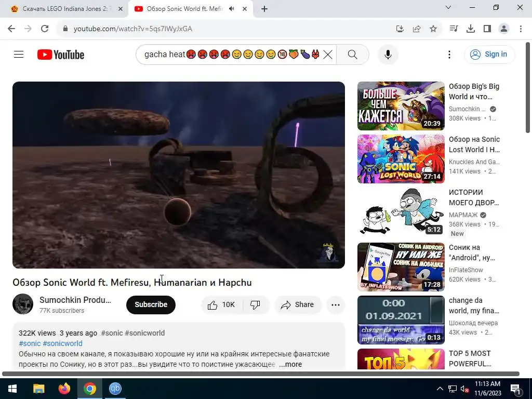This screenshot has width=532, height=399.
Task: Open Sumochkin channel avatar
Action: click(x=23, y=304)
